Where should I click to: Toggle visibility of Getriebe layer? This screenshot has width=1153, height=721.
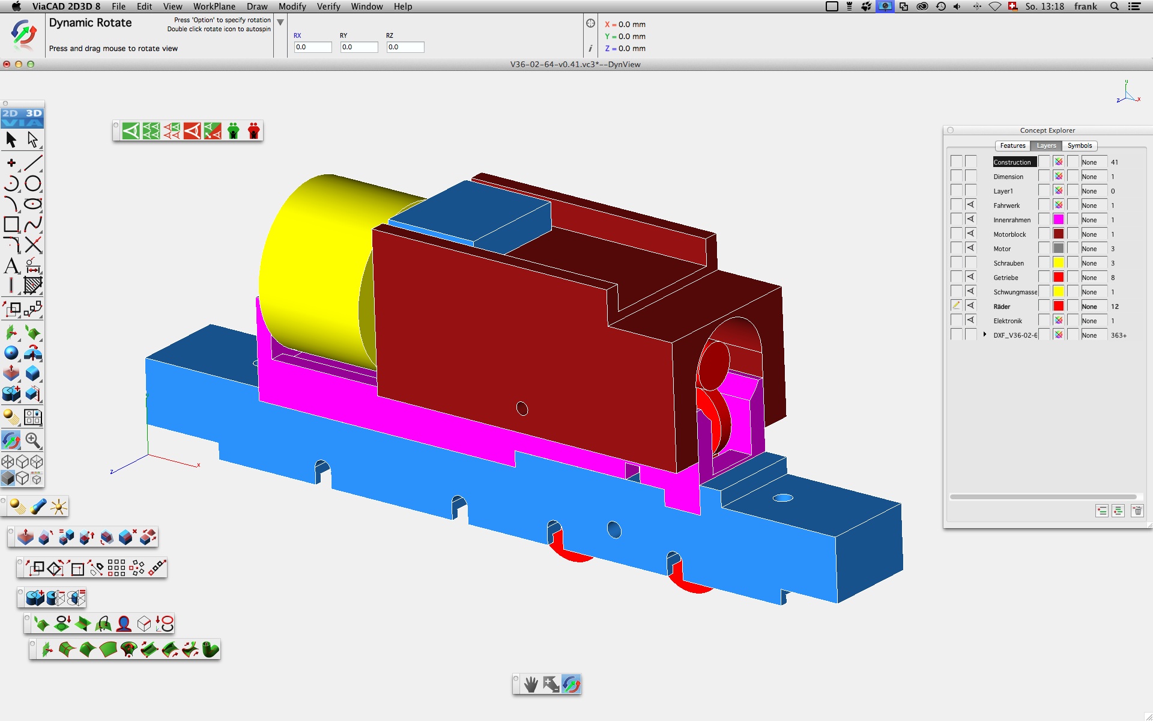[970, 277]
